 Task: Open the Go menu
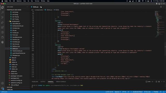[28, 1]
